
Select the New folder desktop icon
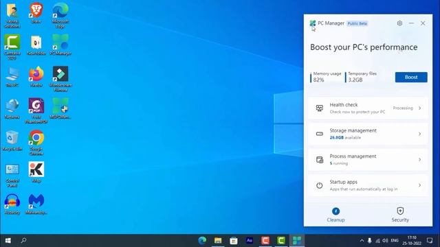click(36, 45)
